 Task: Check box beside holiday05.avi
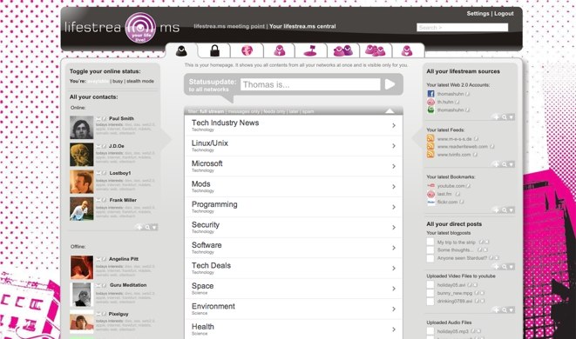coord(430,285)
